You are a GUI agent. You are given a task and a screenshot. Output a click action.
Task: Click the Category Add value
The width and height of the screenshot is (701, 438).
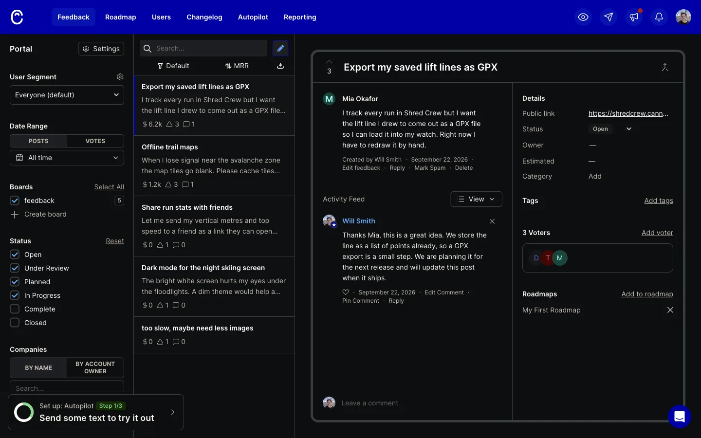595,176
